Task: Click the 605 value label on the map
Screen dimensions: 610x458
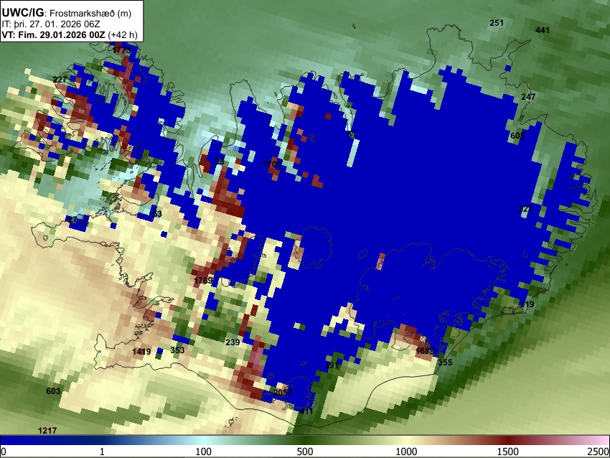Action: pos(517,136)
